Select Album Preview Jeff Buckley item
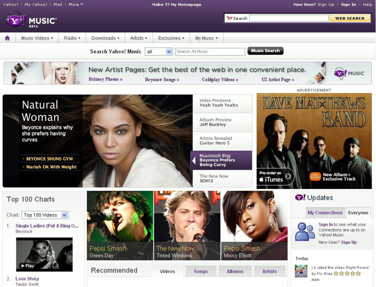The height and width of the screenshot is (287, 376). point(222,123)
